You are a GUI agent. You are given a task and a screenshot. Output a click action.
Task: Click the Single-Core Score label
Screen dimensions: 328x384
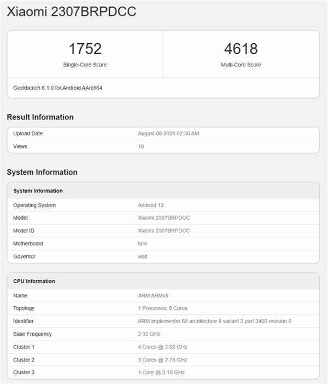(85, 65)
